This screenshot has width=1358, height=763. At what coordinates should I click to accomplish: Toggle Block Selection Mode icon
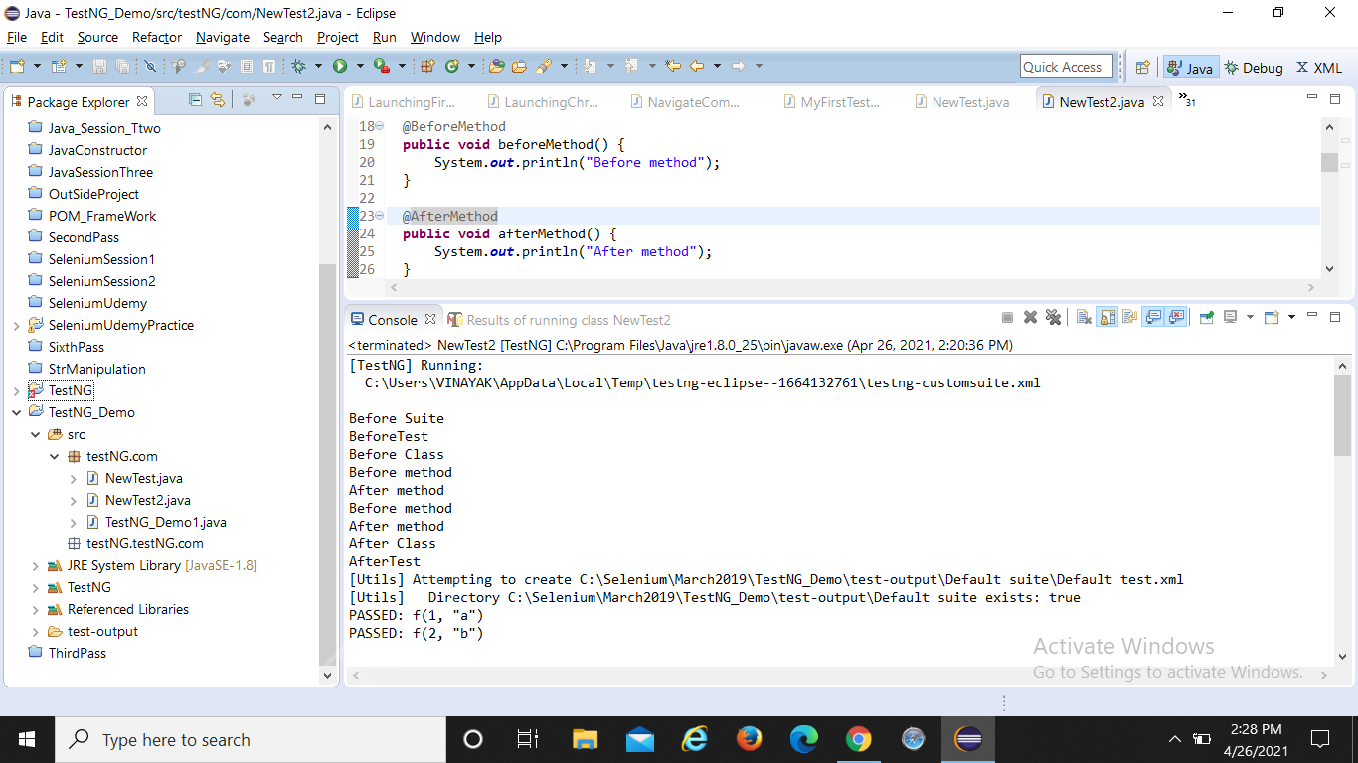[x=247, y=66]
